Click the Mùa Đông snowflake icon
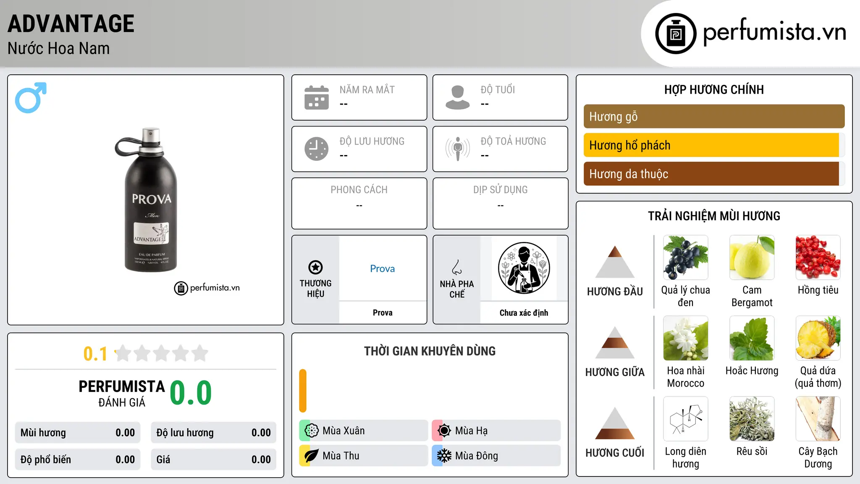The height and width of the screenshot is (484, 860). [444, 456]
